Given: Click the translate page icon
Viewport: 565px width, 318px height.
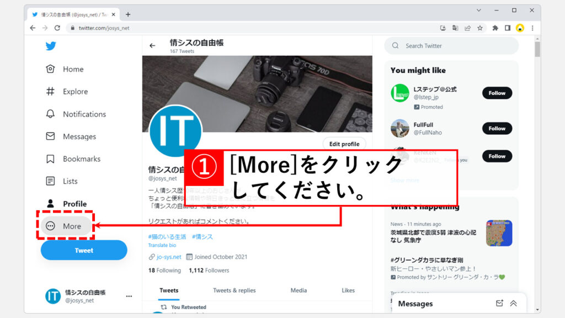Looking at the screenshot, I should click(x=455, y=28).
